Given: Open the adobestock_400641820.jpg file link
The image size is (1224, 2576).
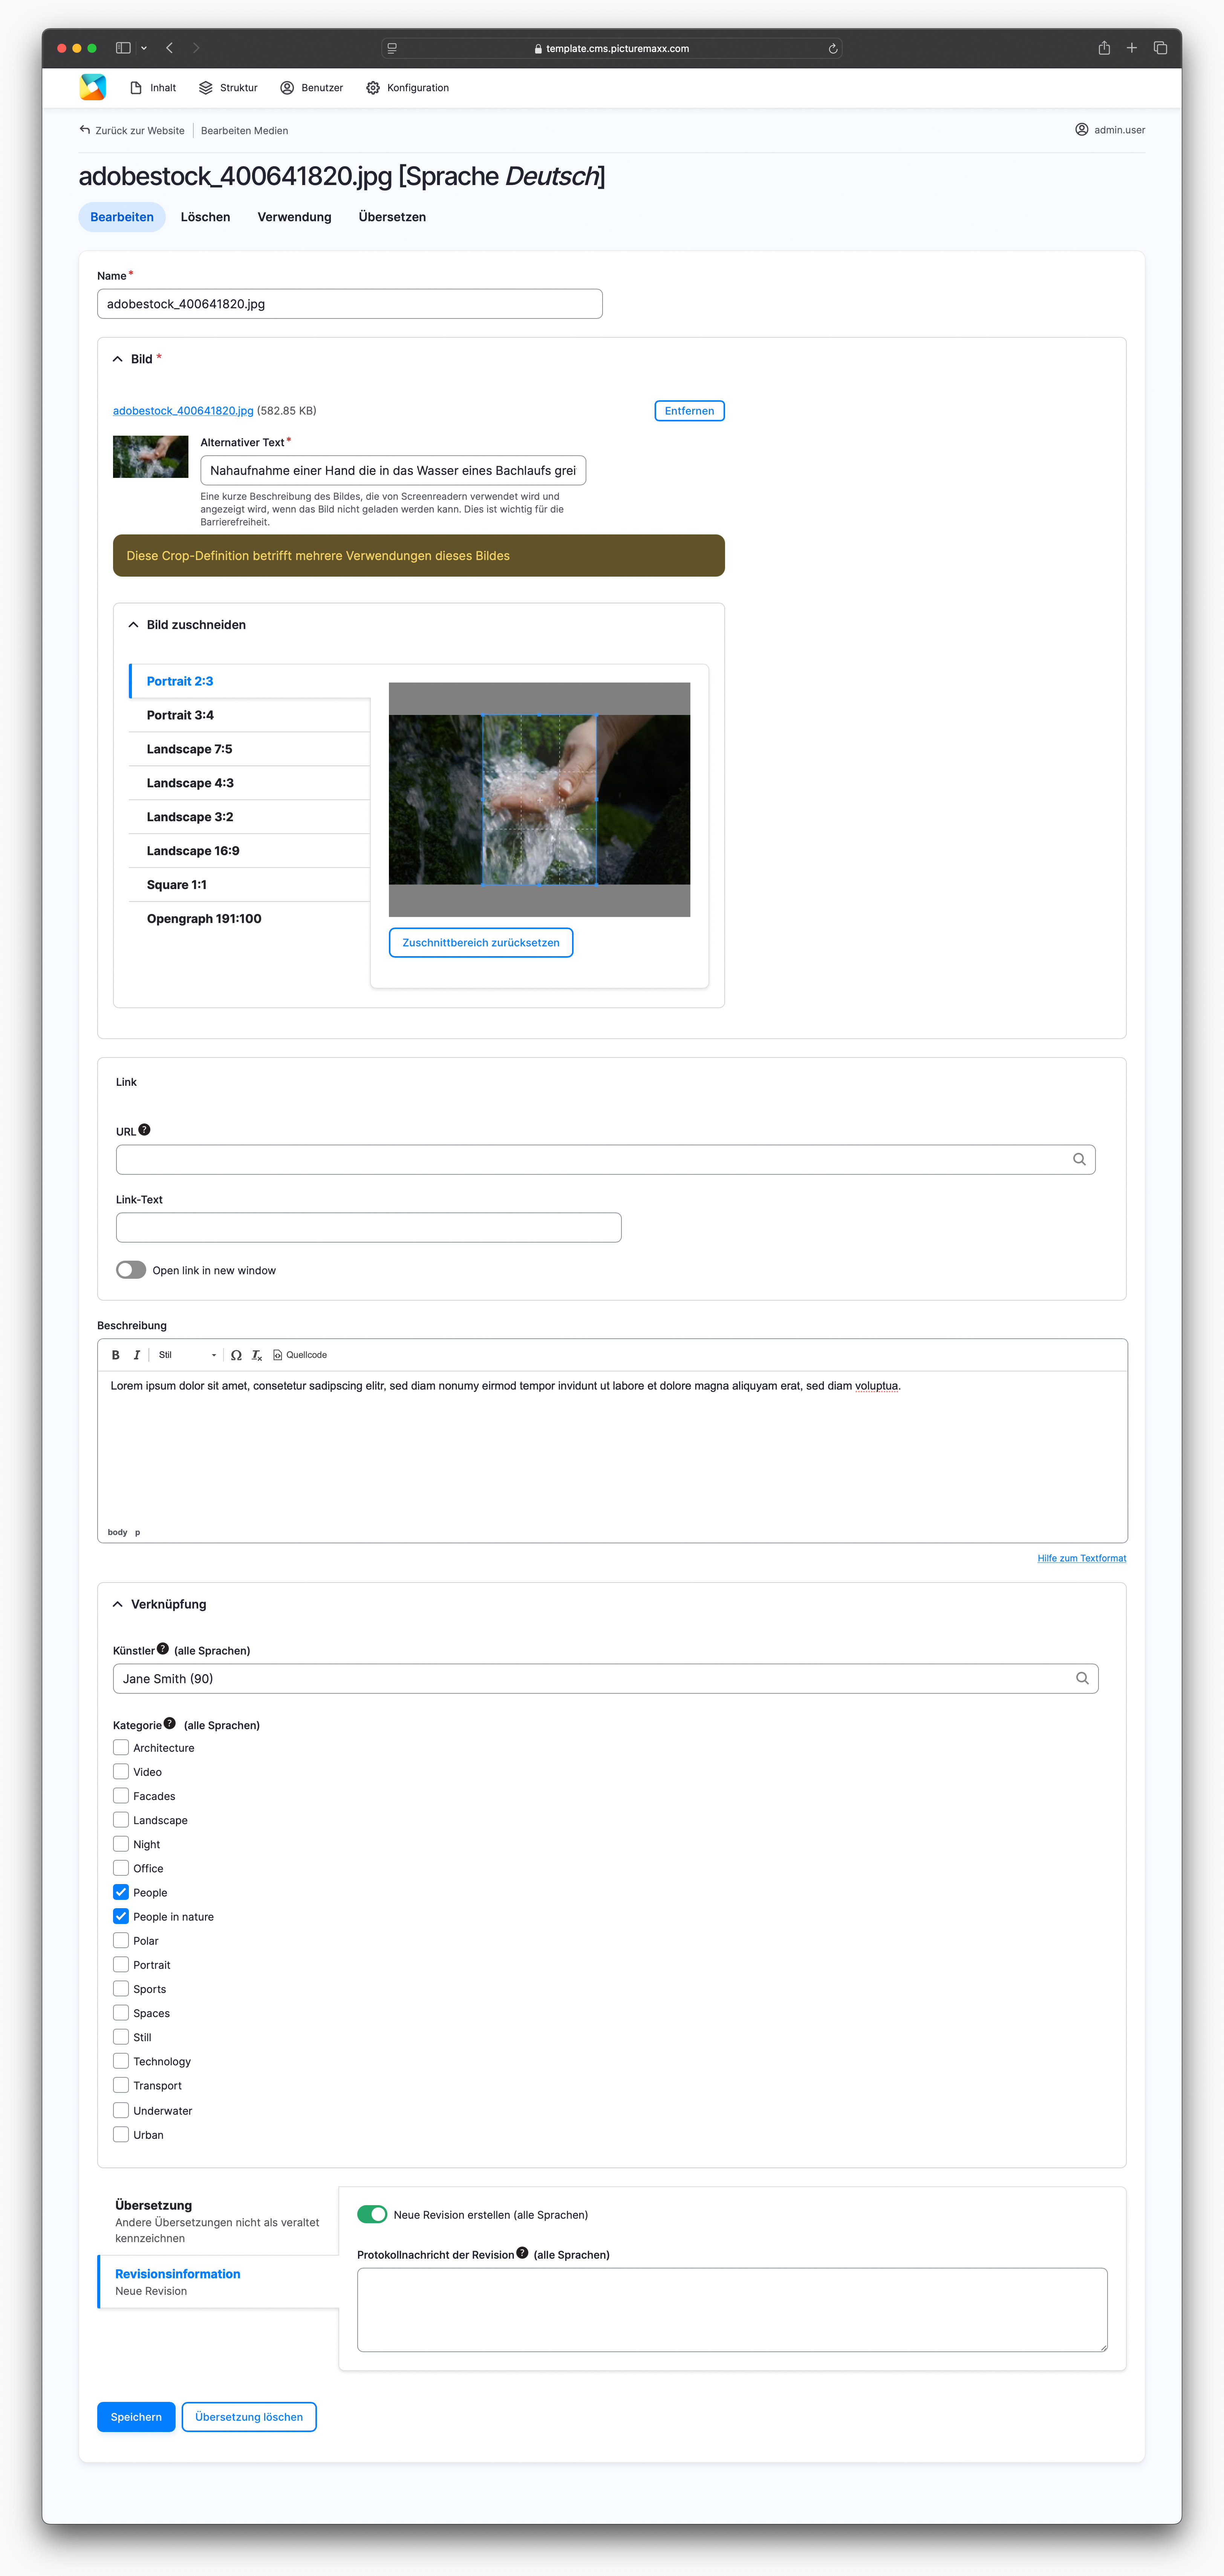Looking at the screenshot, I should point(183,411).
